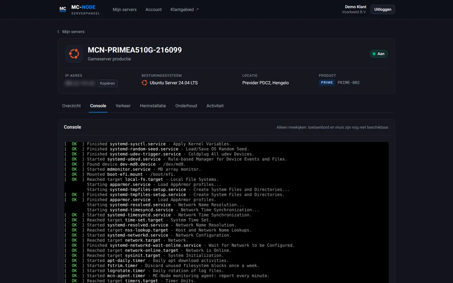The height and width of the screenshot is (283, 453).
Task: Click the black console screen viewer
Action: (x=226, y=212)
